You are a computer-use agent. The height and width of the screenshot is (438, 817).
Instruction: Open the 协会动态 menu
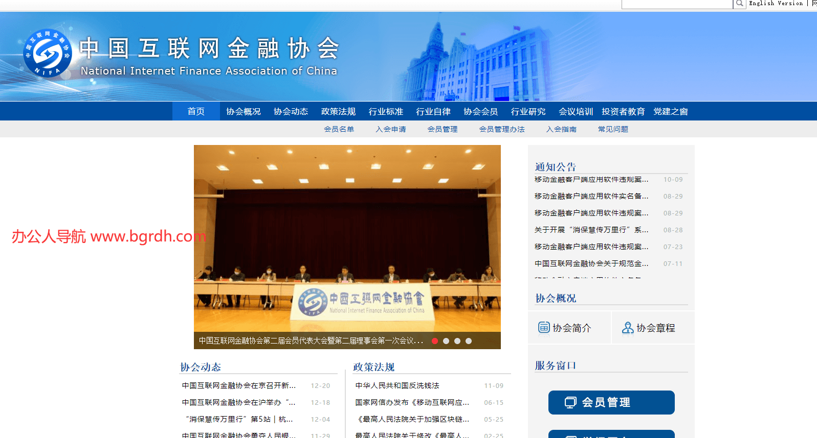click(x=291, y=111)
